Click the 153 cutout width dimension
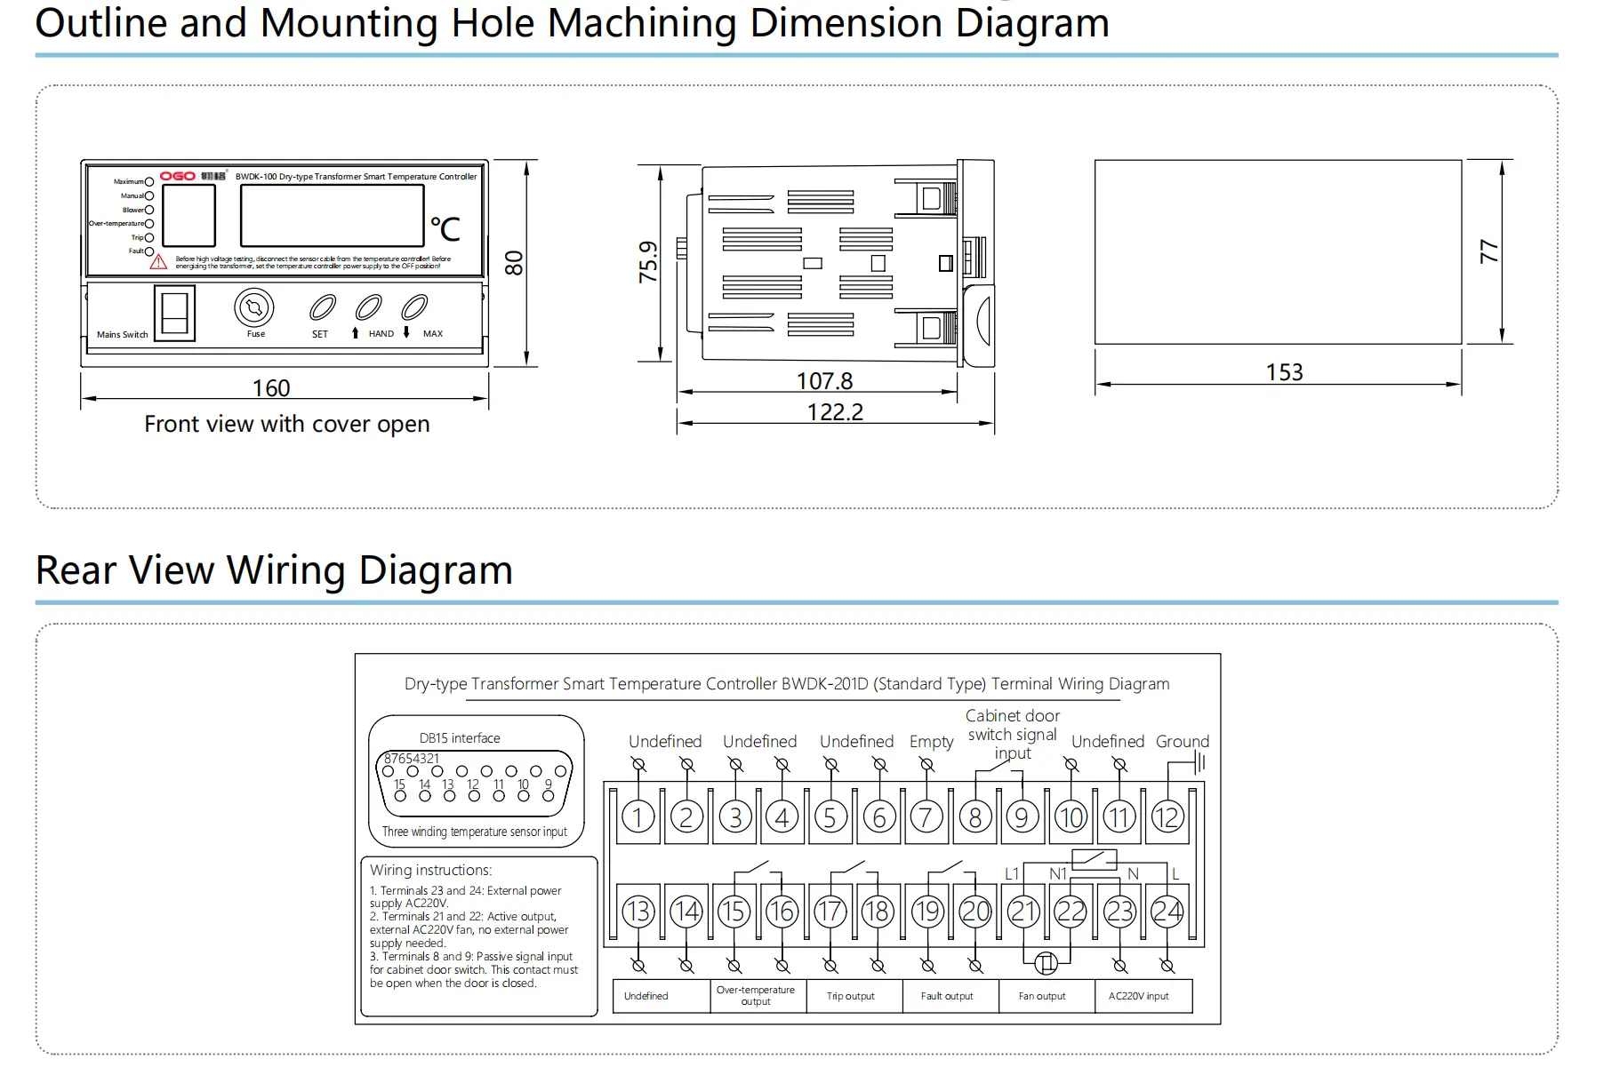Image resolution: width=1612 pixels, height=1091 pixels. pos(1284,372)
